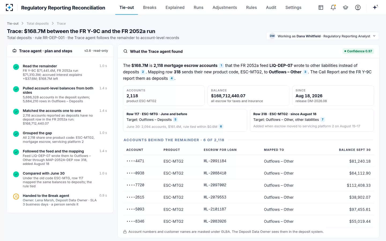This screenshot has height=241, width=386.
Task: Open the Rules tab
Action: (251, 7)
